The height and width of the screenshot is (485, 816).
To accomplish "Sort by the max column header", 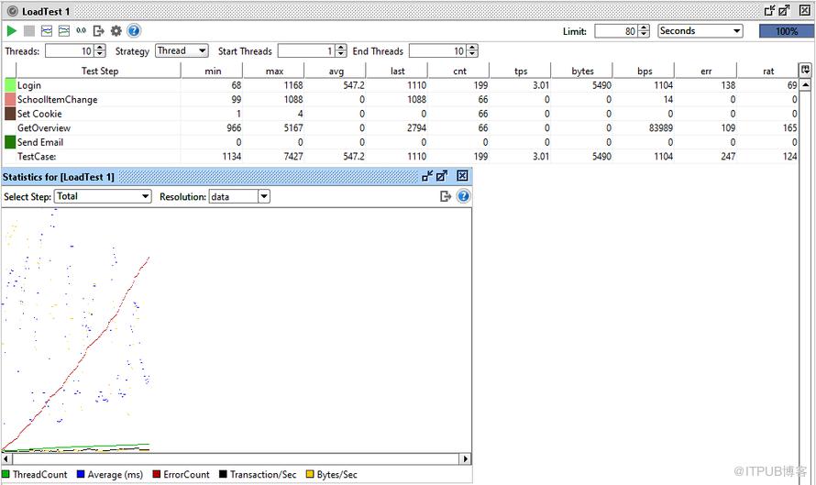I will tap(274, 71).
